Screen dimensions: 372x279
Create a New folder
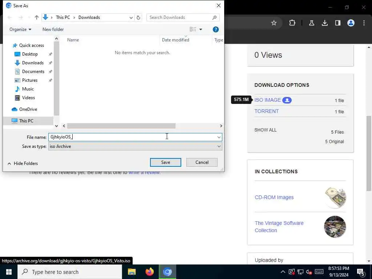pos(53,29)
